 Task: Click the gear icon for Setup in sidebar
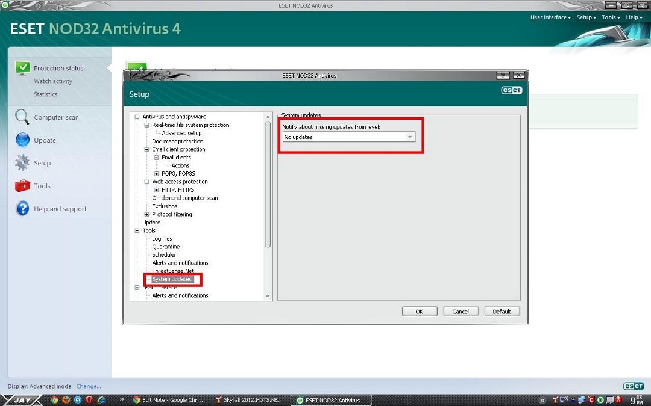tap(22, 163)
